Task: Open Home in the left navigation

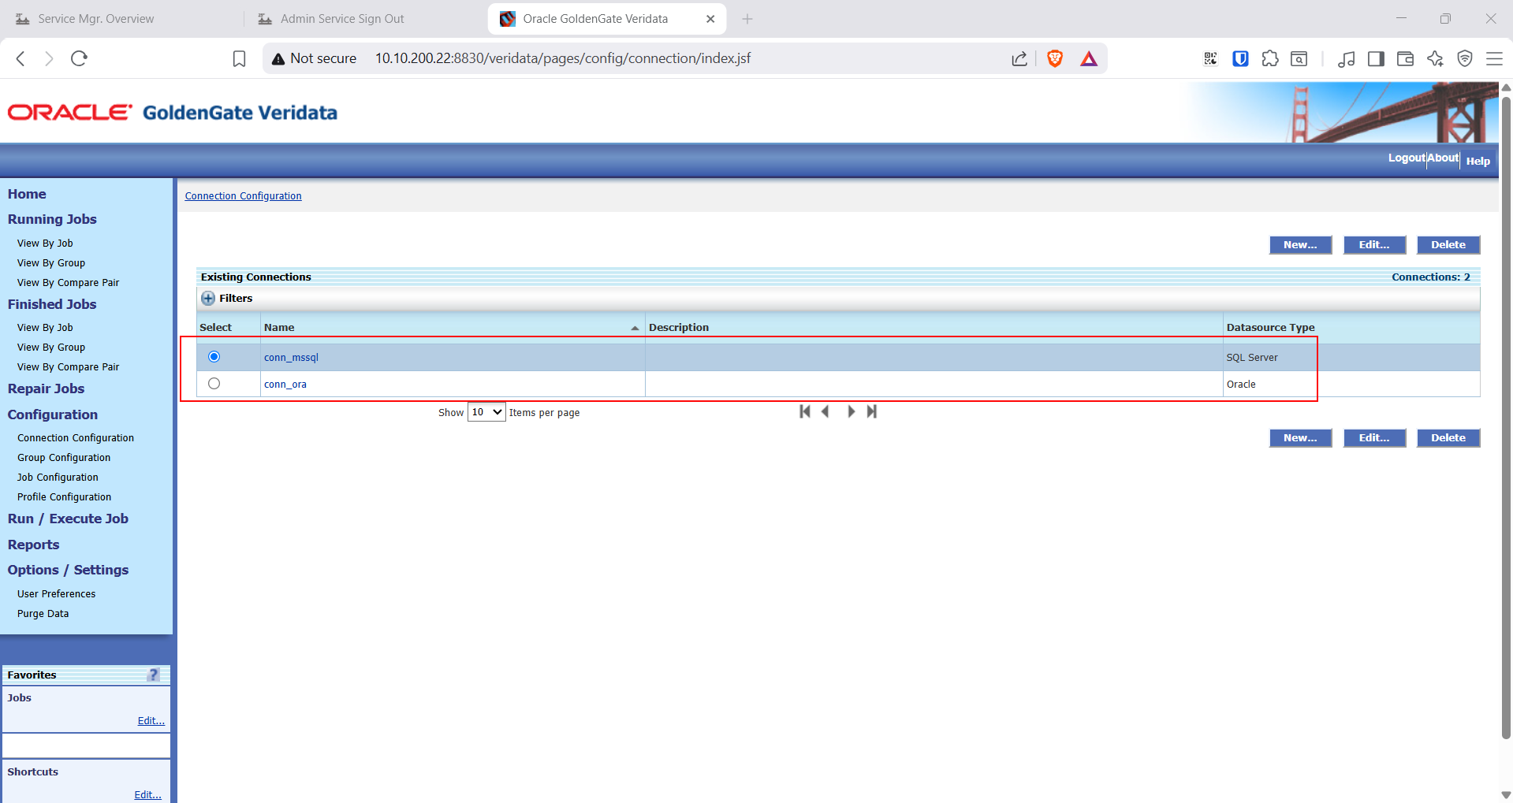Action: [27, 194]
